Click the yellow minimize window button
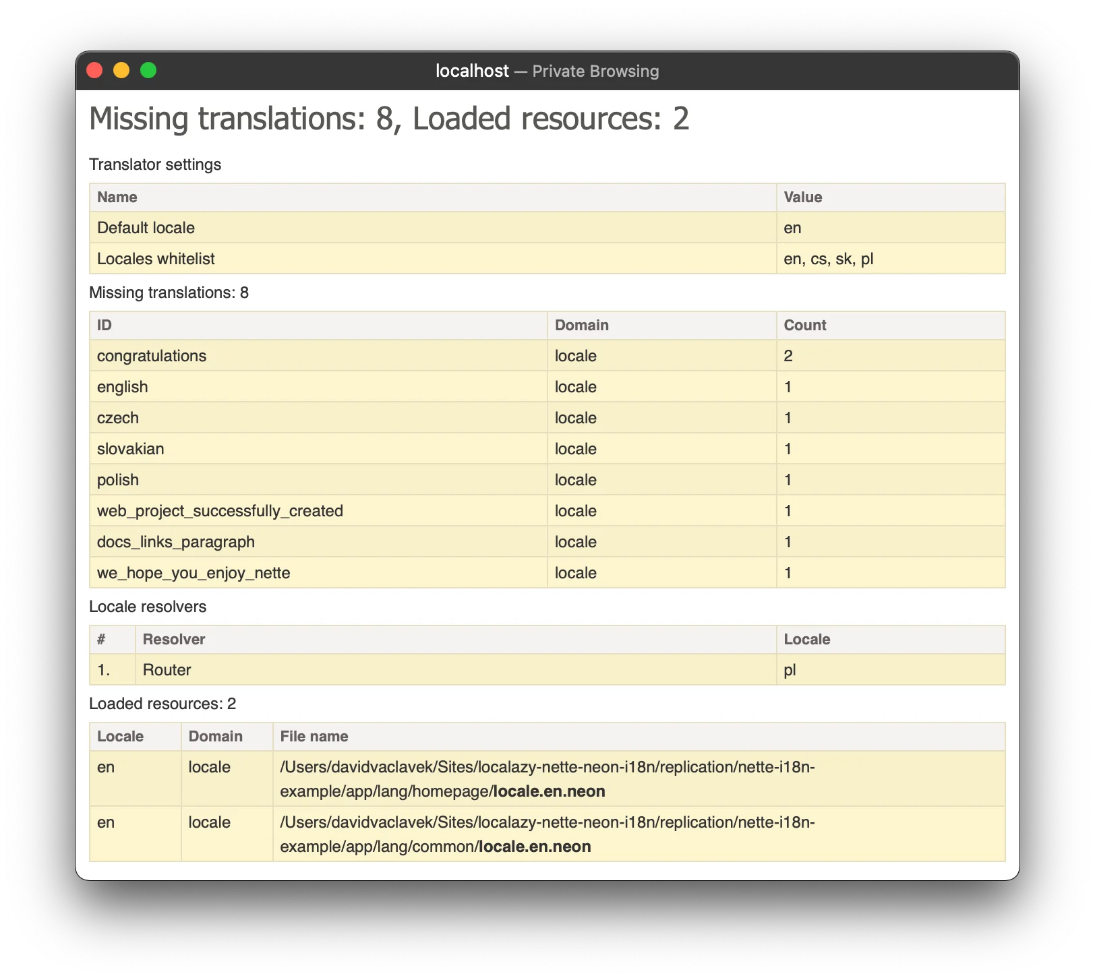The image size is (1095, 980). point(121,71)
